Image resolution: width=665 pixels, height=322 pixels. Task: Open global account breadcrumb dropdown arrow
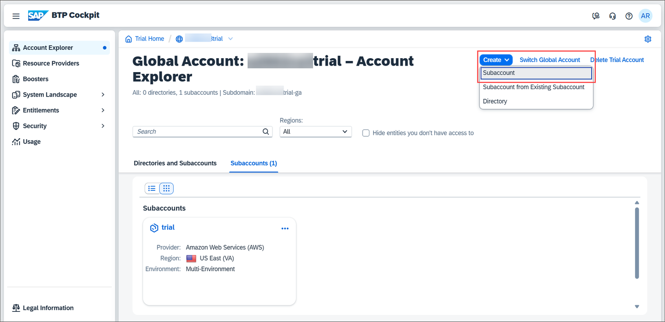pyautogui.click(x=230, y=39)
